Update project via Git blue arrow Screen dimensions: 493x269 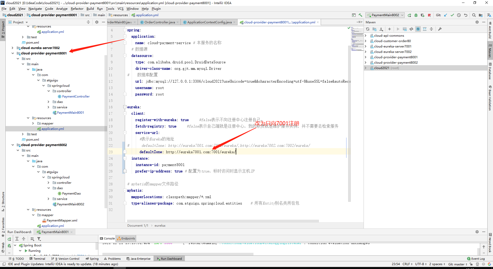[445, 15]
